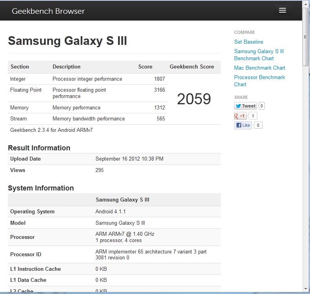Open the Processor Benchmark Chart link

pyautogui.click(x=259, y=81)
